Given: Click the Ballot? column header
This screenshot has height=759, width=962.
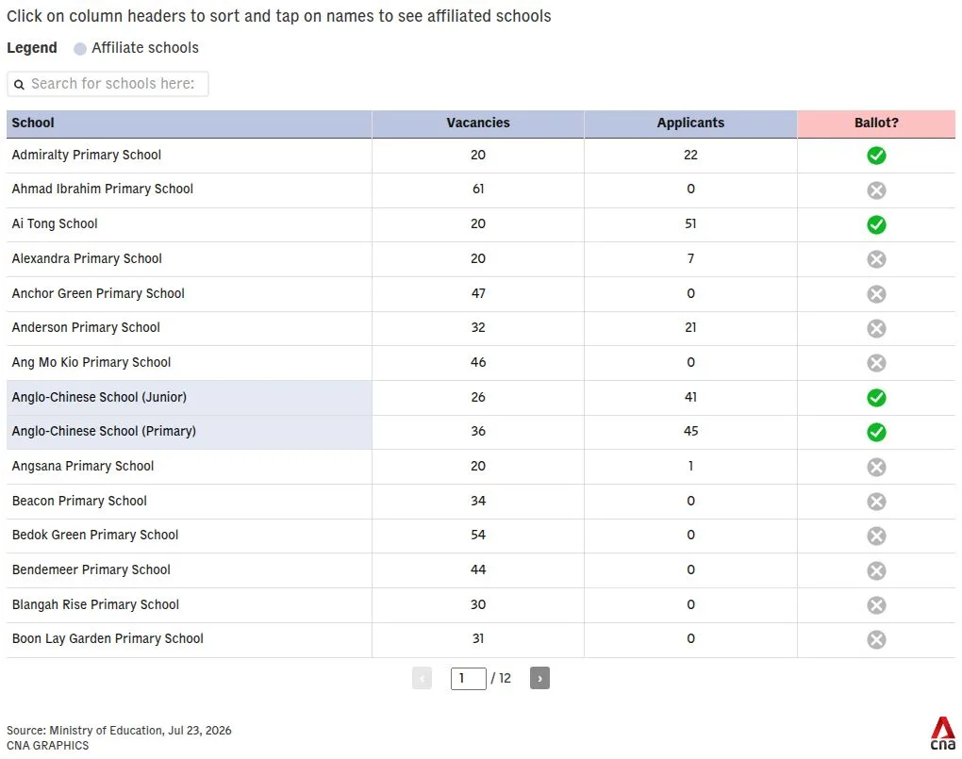Looking at the screenshot, I should (876, 124).
